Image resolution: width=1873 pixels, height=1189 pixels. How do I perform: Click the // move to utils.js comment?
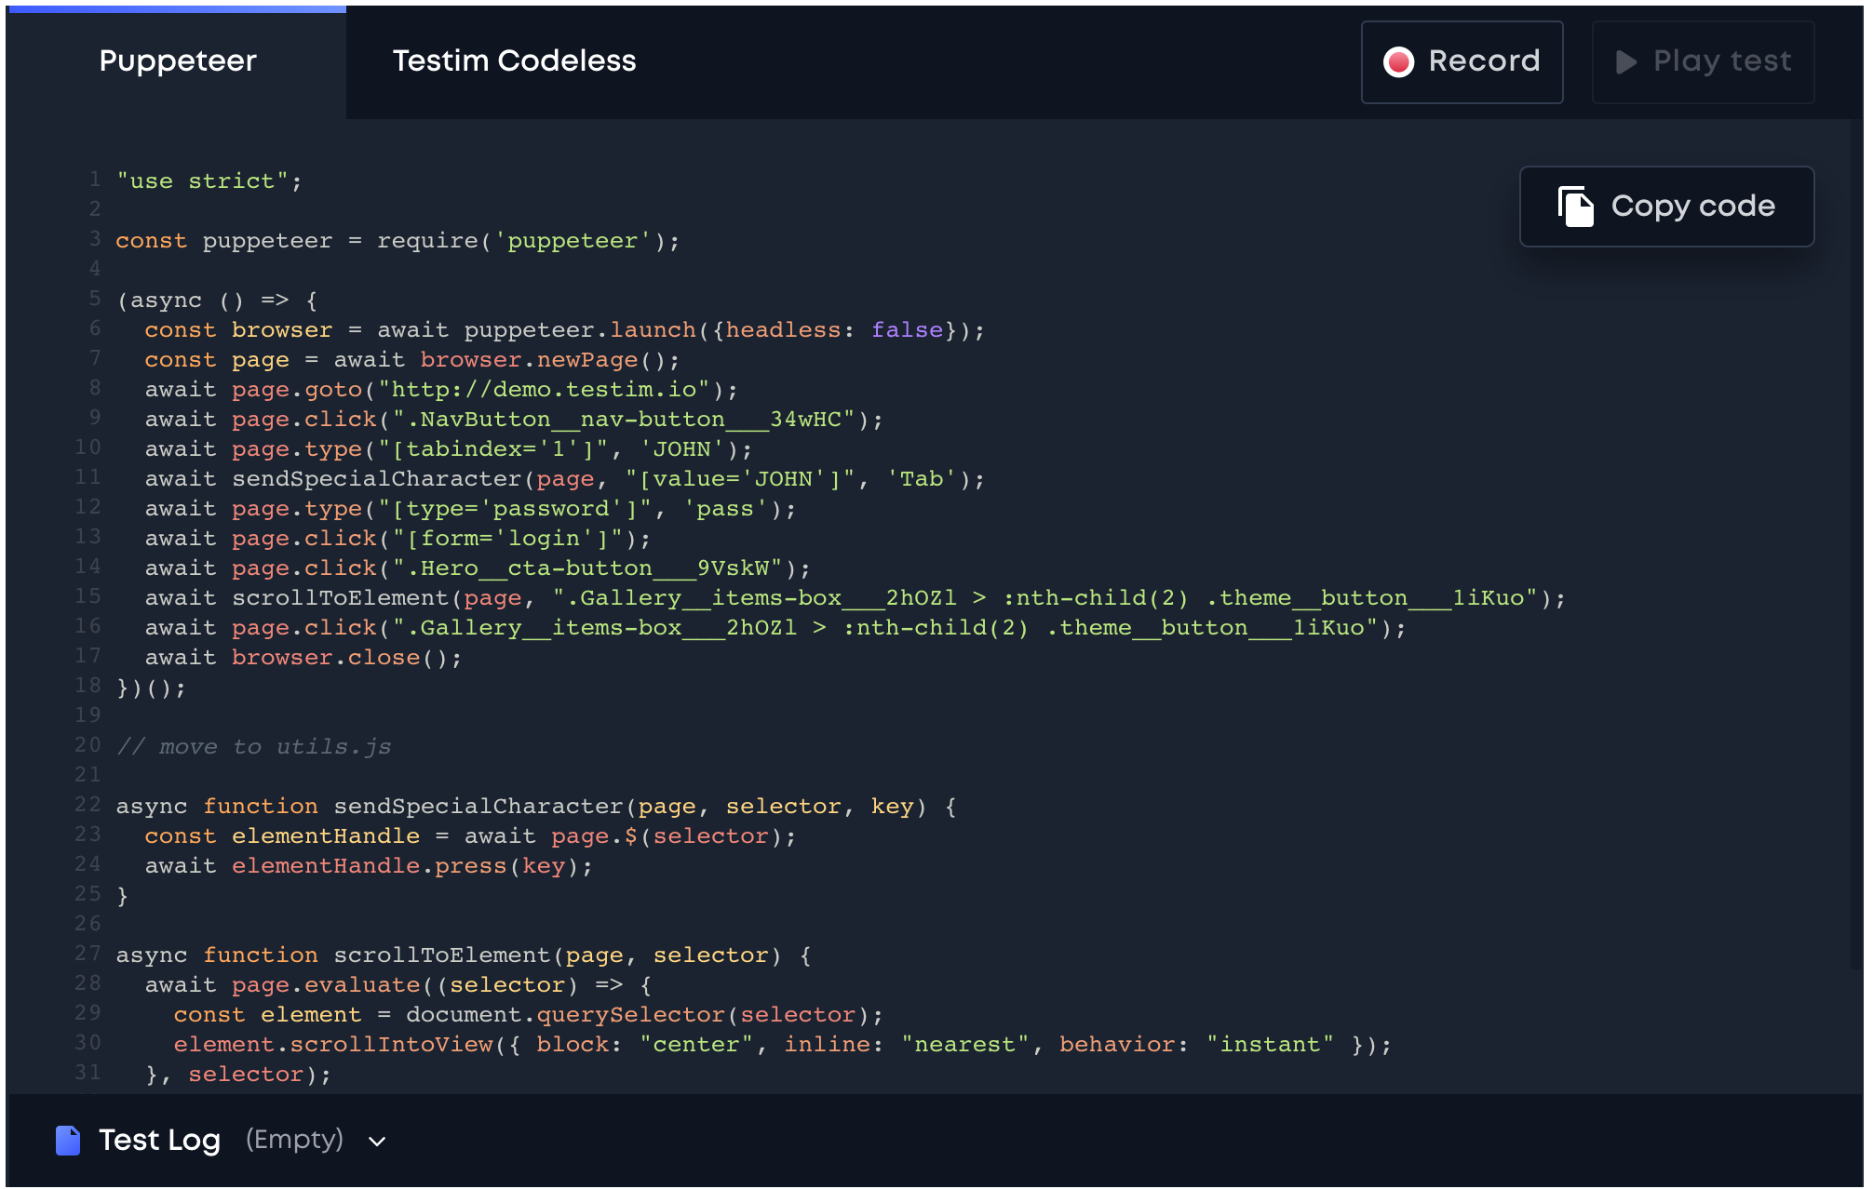(x=253, y=745)
